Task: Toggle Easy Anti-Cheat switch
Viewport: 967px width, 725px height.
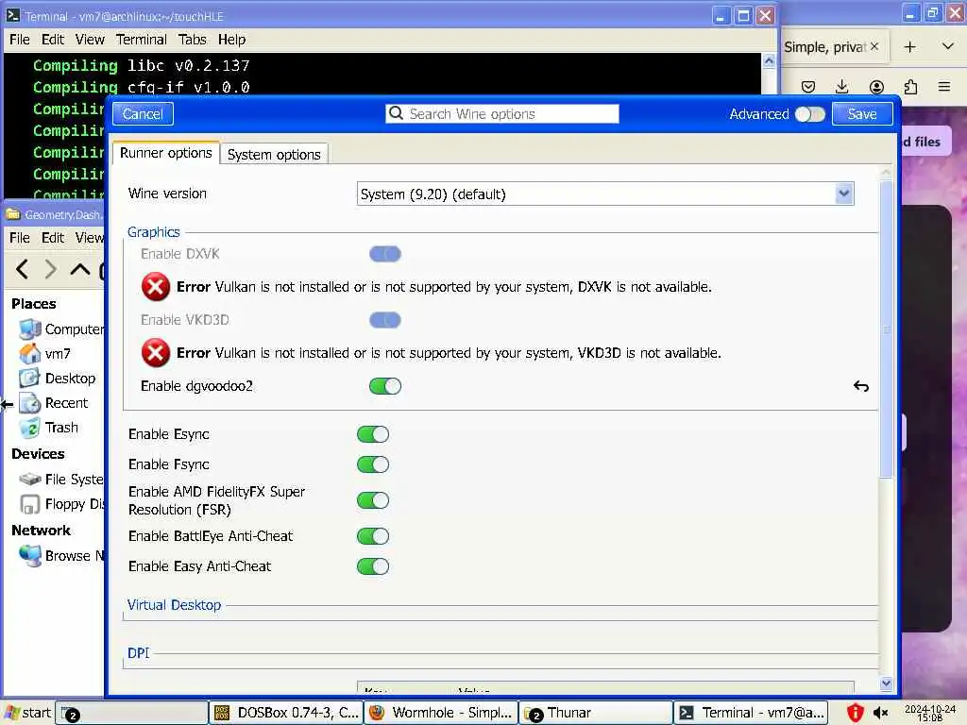Action: [372, 566]
